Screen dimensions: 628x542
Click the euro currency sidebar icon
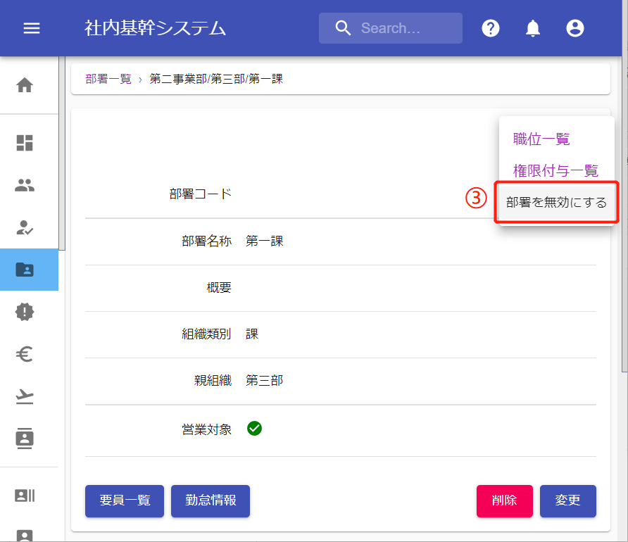(x=25, y=355)
